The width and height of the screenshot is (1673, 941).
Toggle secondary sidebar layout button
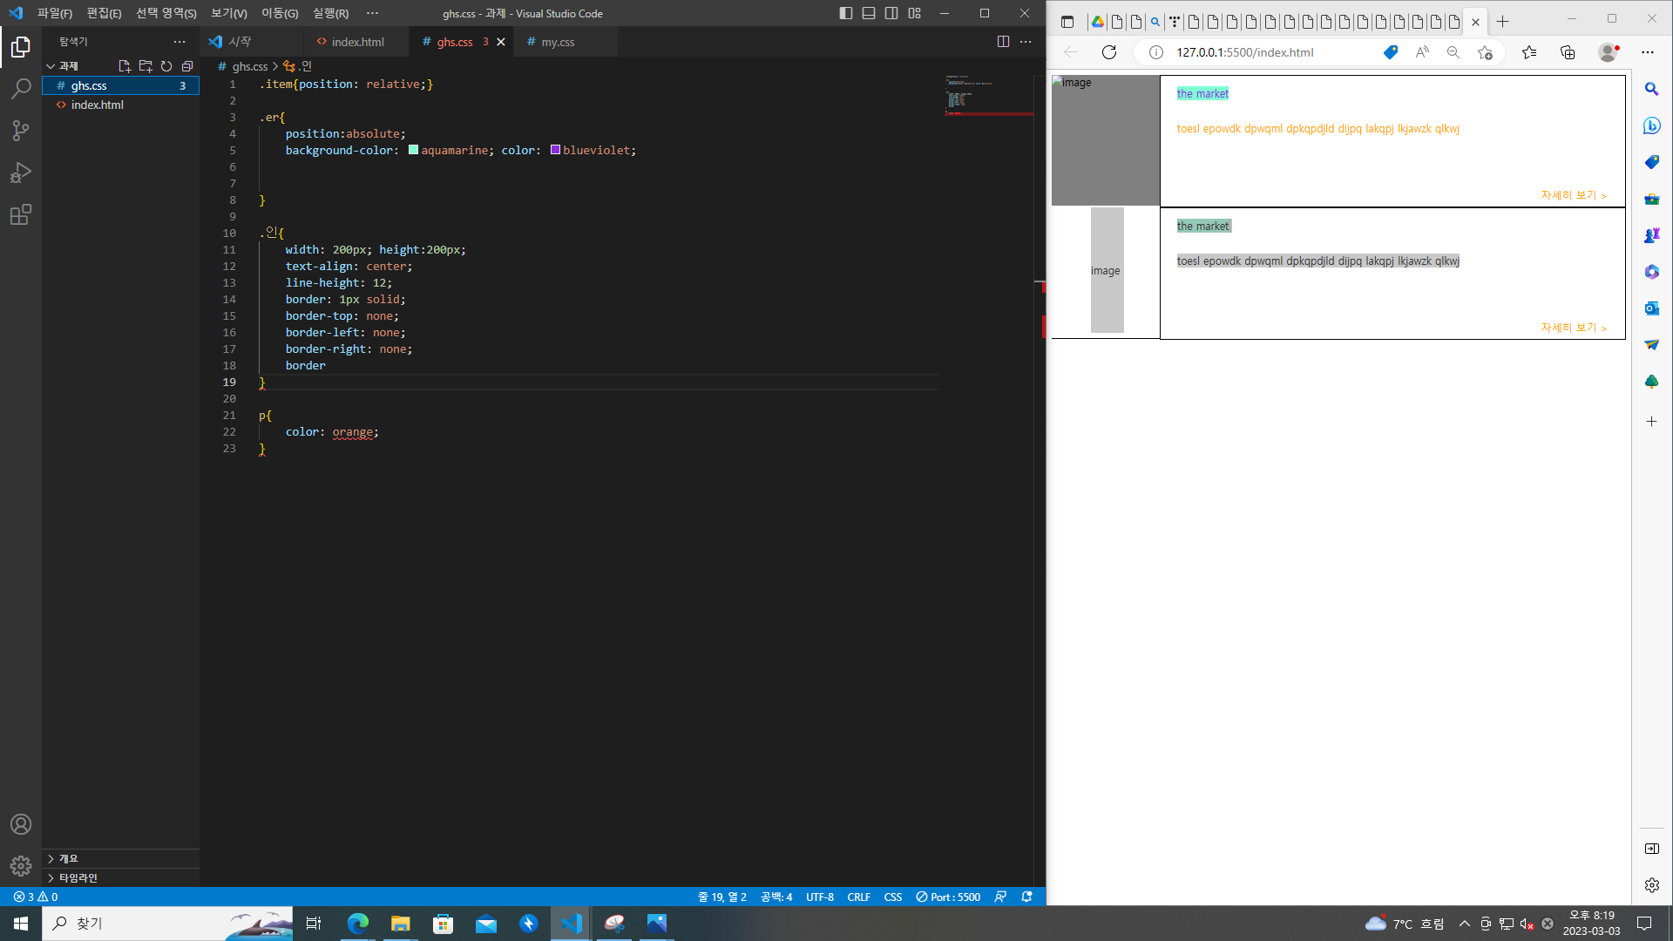coord(891,13)
